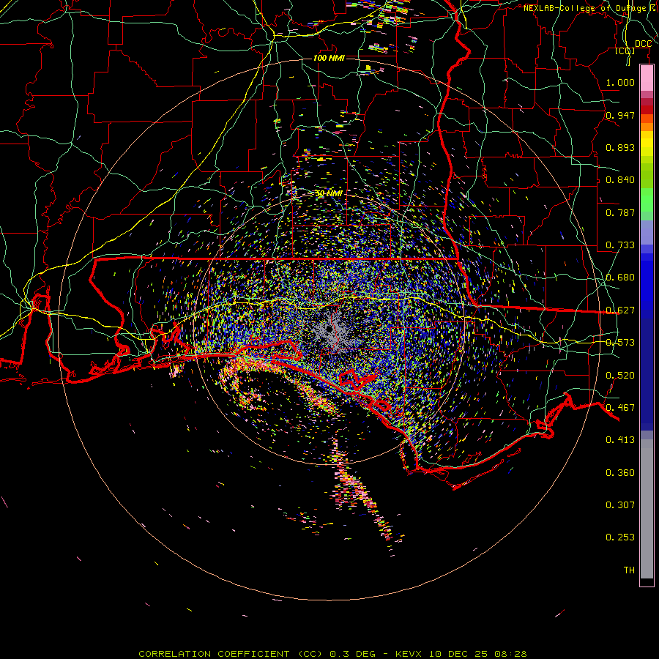Screen dimensions: 659x659
Task: Click the TH threshold label
Action: pos(629,570)
